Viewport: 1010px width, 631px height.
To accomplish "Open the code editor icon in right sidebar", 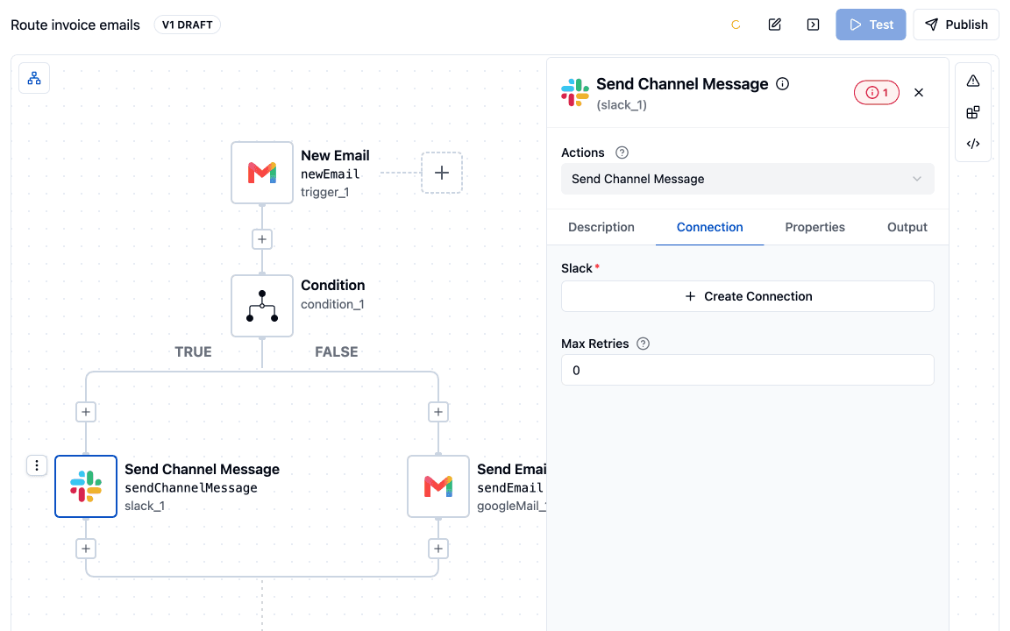I will click(x=973, y=144).
